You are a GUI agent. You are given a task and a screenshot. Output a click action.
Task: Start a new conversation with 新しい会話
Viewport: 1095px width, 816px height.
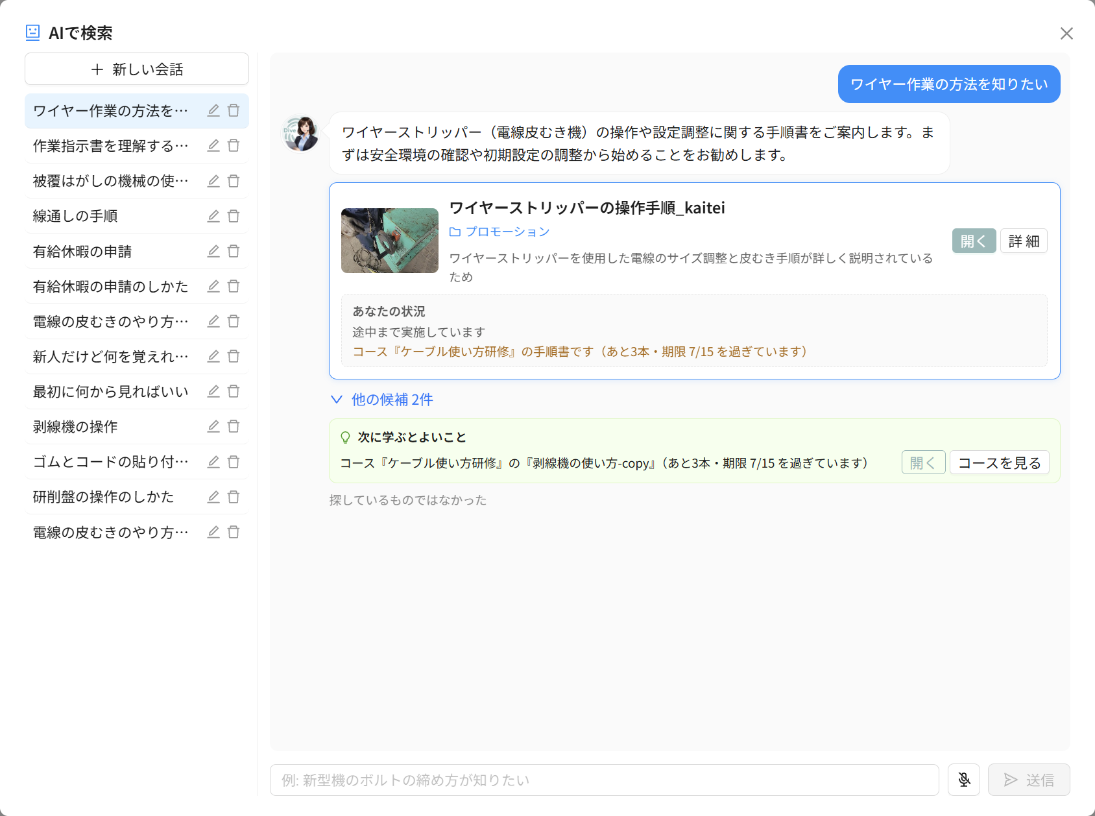(x=137, y=69)
